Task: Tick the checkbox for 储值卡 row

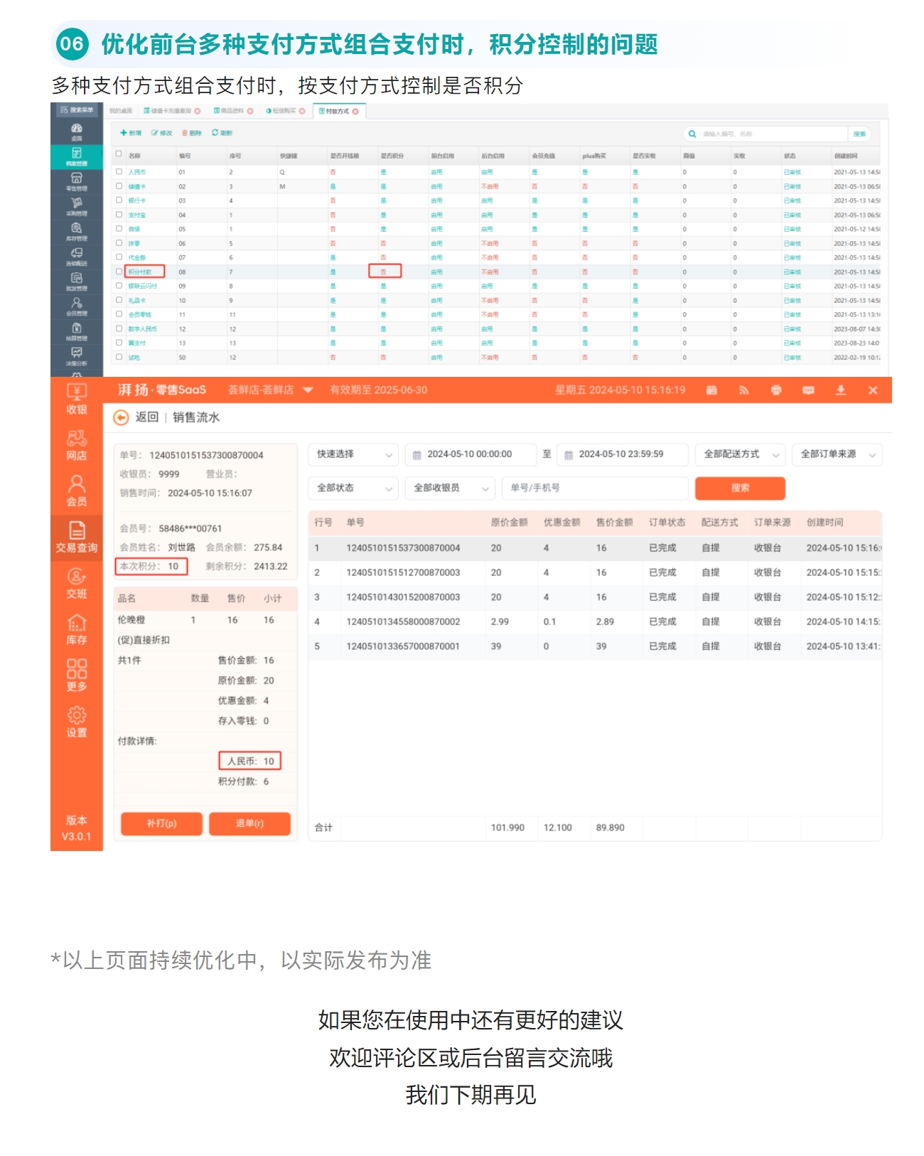Action: pyautogui.click(x=119, y=186)
